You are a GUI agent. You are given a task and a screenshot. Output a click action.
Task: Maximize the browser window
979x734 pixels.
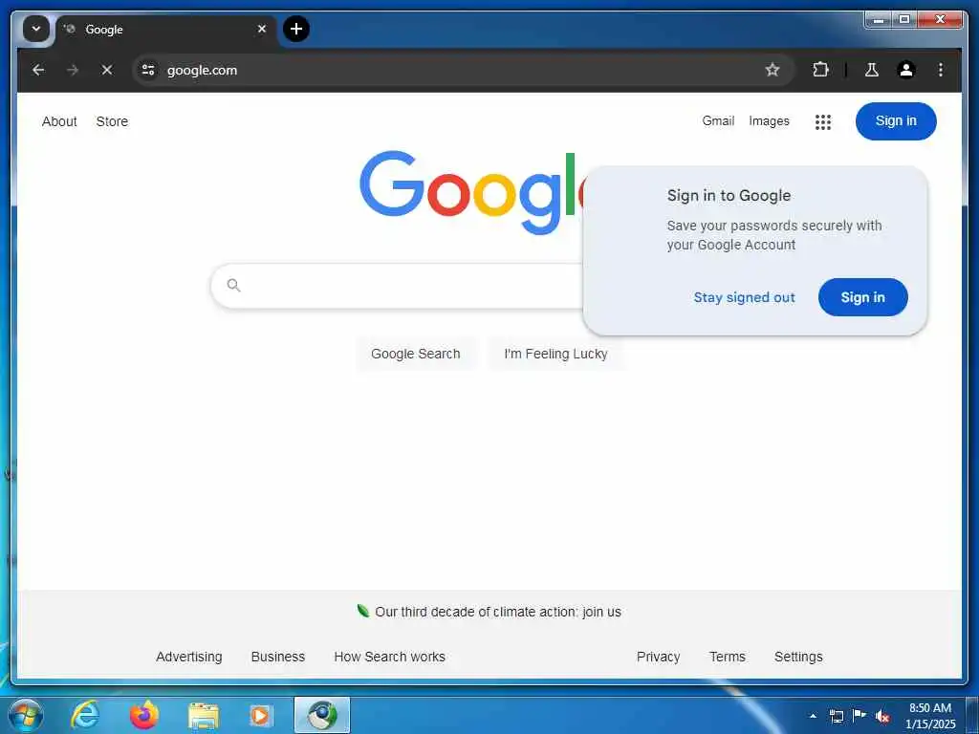coord(903,20)
